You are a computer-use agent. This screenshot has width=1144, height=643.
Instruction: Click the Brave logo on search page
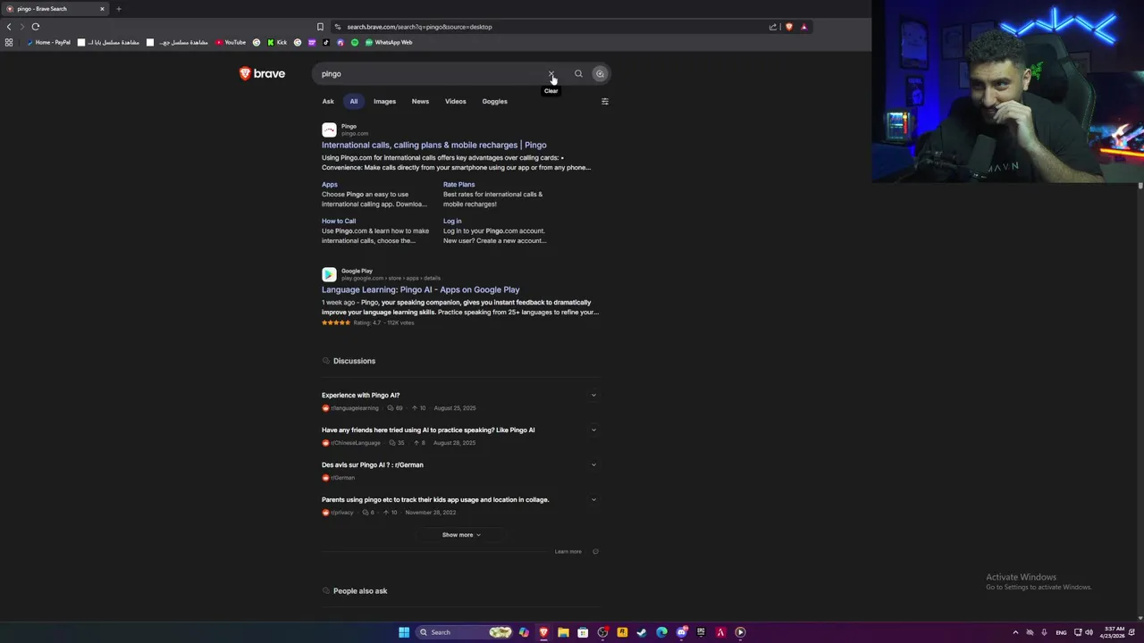[x=262, y=74]
